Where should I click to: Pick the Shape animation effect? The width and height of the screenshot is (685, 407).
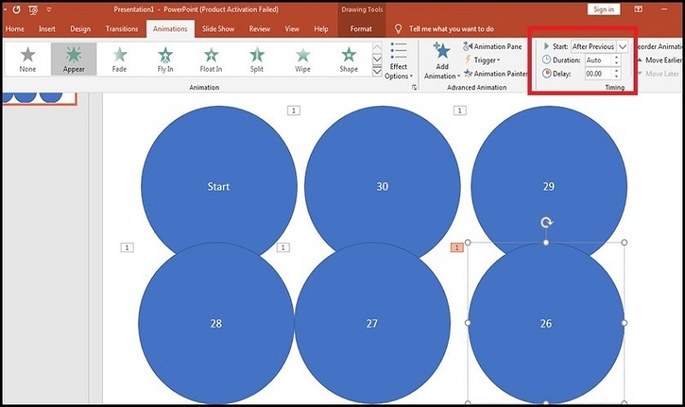click(348, 59)
